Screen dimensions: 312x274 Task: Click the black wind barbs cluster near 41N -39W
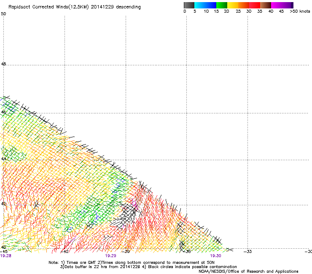(x=125, y=216)
